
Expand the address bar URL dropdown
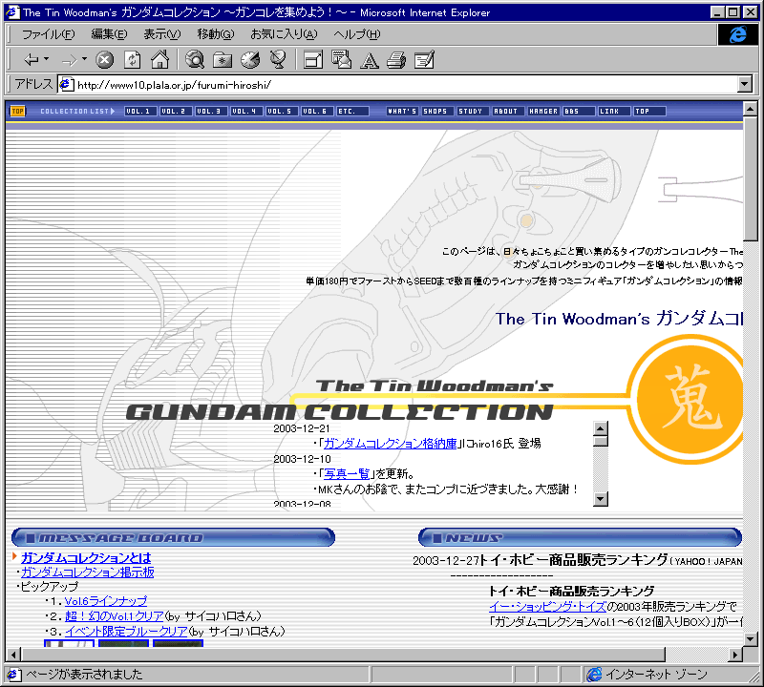click(745, 84)
